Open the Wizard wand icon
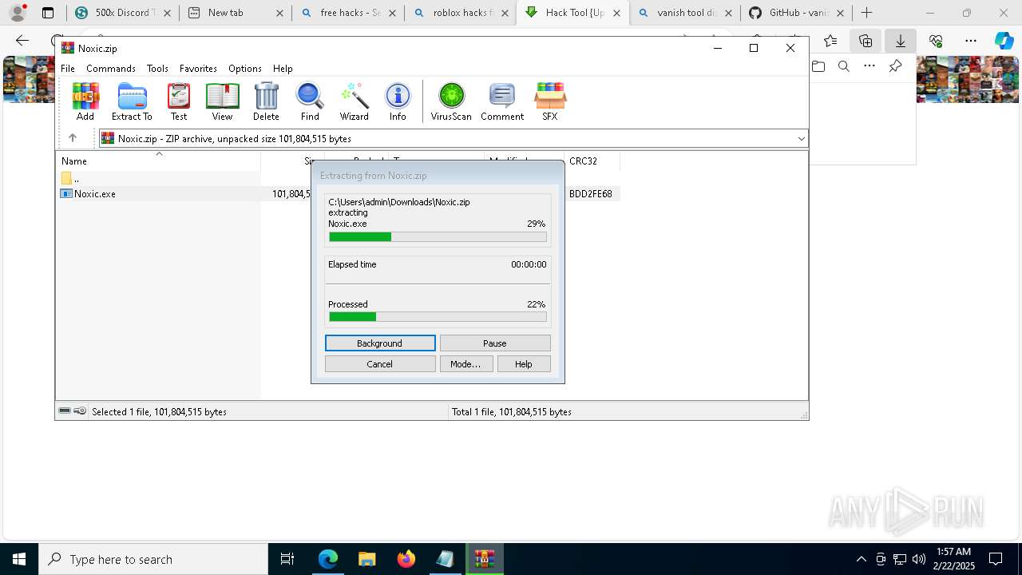 click(x=354, y=101)
